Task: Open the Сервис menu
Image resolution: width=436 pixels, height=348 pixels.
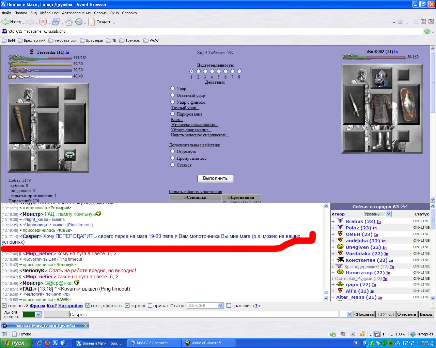Action: (x=100, y=13)
